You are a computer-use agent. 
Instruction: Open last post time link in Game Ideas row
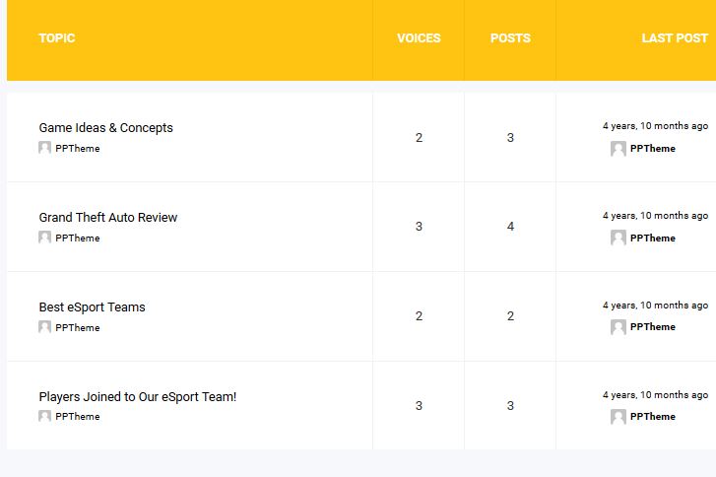point(655,126)
